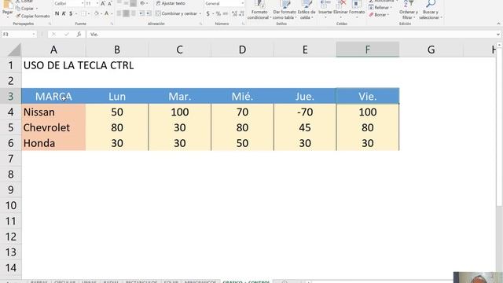Image resolution: width=503 pixels, height=283 pixels.
Task: Increase font size with large A
Action: [103, 3]
